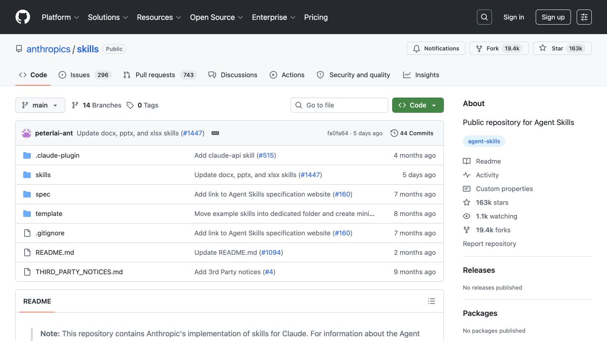Expand the Enterprise menu

pyautogui.click(x=274, y=17)
